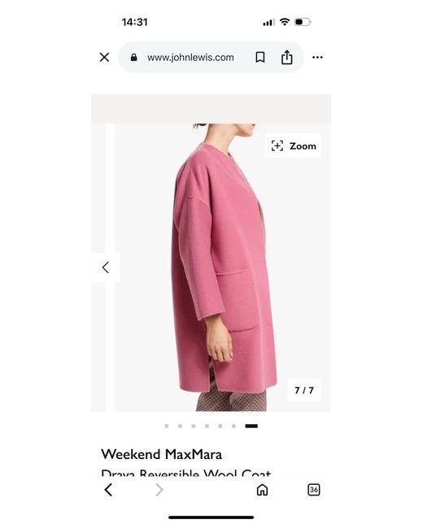The height and width of the screenshot is (528, 423).
Task: Tap the 7 / 7 image counter
Action: [x=304, y=390]
